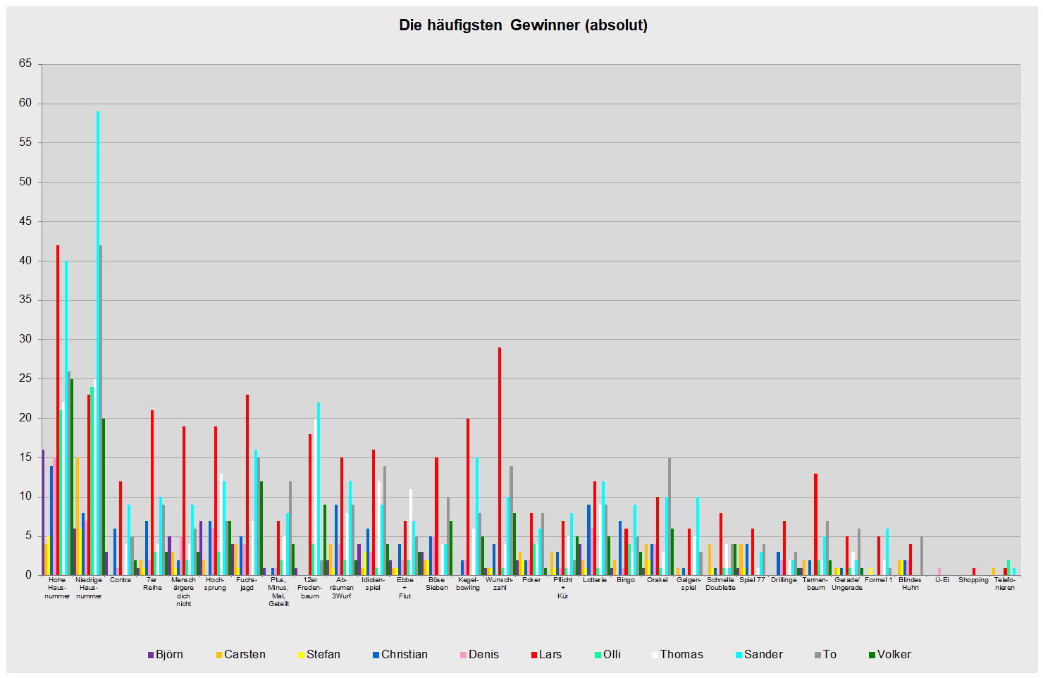The image size is (1043, 678).
Task: Click the '65' value on vertical axis
Action: click(25, 64)
